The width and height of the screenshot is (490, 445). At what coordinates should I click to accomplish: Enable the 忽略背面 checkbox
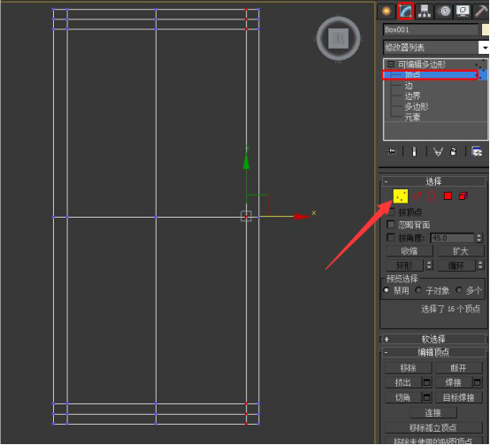(x=391, y=225)
